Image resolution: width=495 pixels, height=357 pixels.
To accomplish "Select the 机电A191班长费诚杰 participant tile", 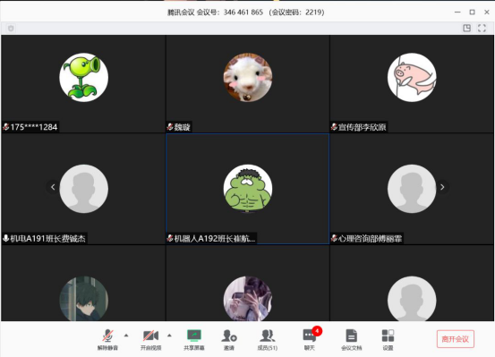I will tap(83, 189).
